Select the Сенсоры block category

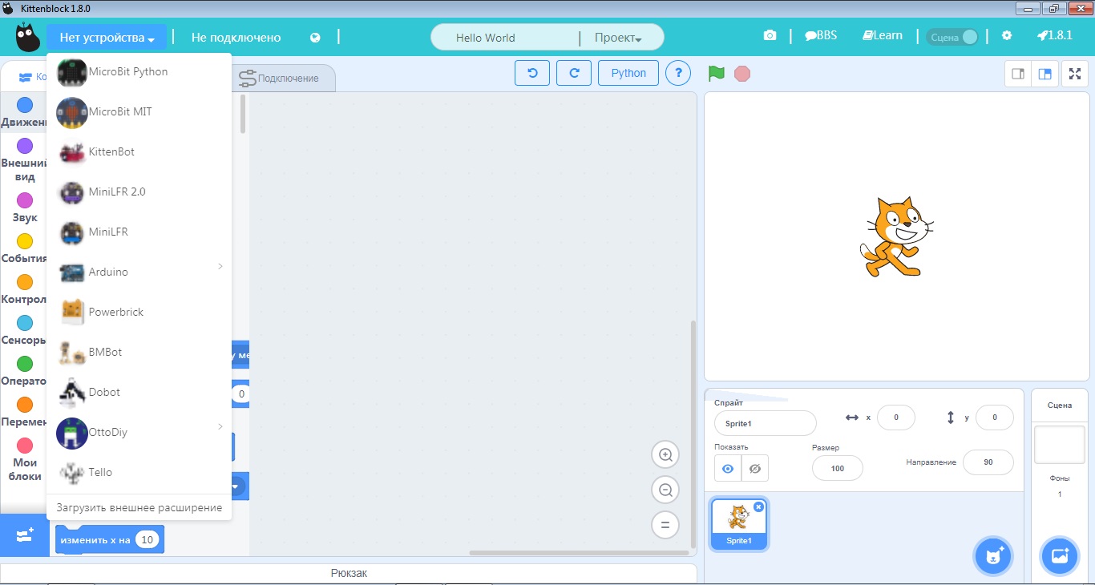tap(25, 329)
